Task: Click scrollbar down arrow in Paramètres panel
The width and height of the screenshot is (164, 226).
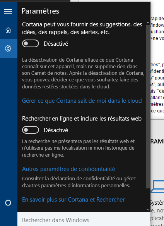Action: pos(148,210)
